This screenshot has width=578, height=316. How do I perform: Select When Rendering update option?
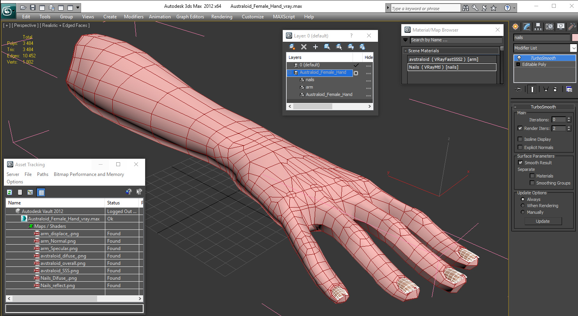[x=523, y=206]
